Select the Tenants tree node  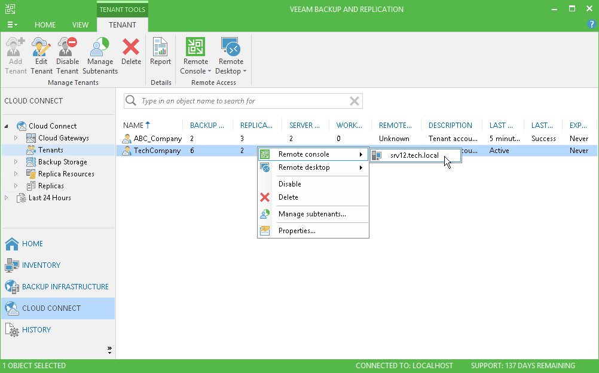(x=50, y=150)
